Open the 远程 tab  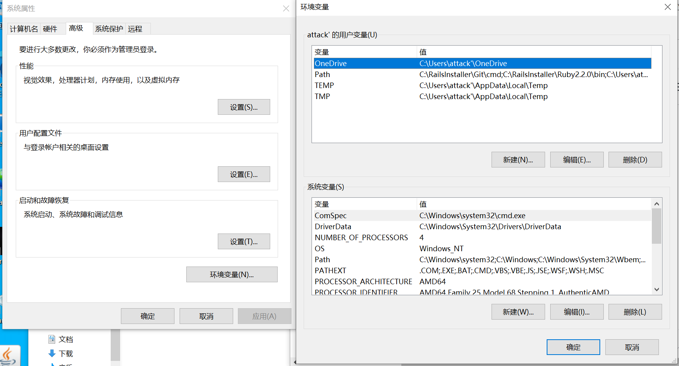click(136, 28)
